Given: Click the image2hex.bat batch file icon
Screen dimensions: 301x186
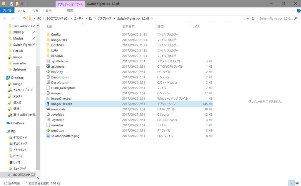Looking at the screenshot, I should [48, 98].
